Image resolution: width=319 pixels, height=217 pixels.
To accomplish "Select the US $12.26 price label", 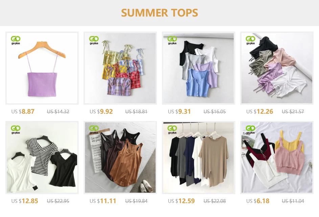I will pyautogui.click(x=259, y=112).
